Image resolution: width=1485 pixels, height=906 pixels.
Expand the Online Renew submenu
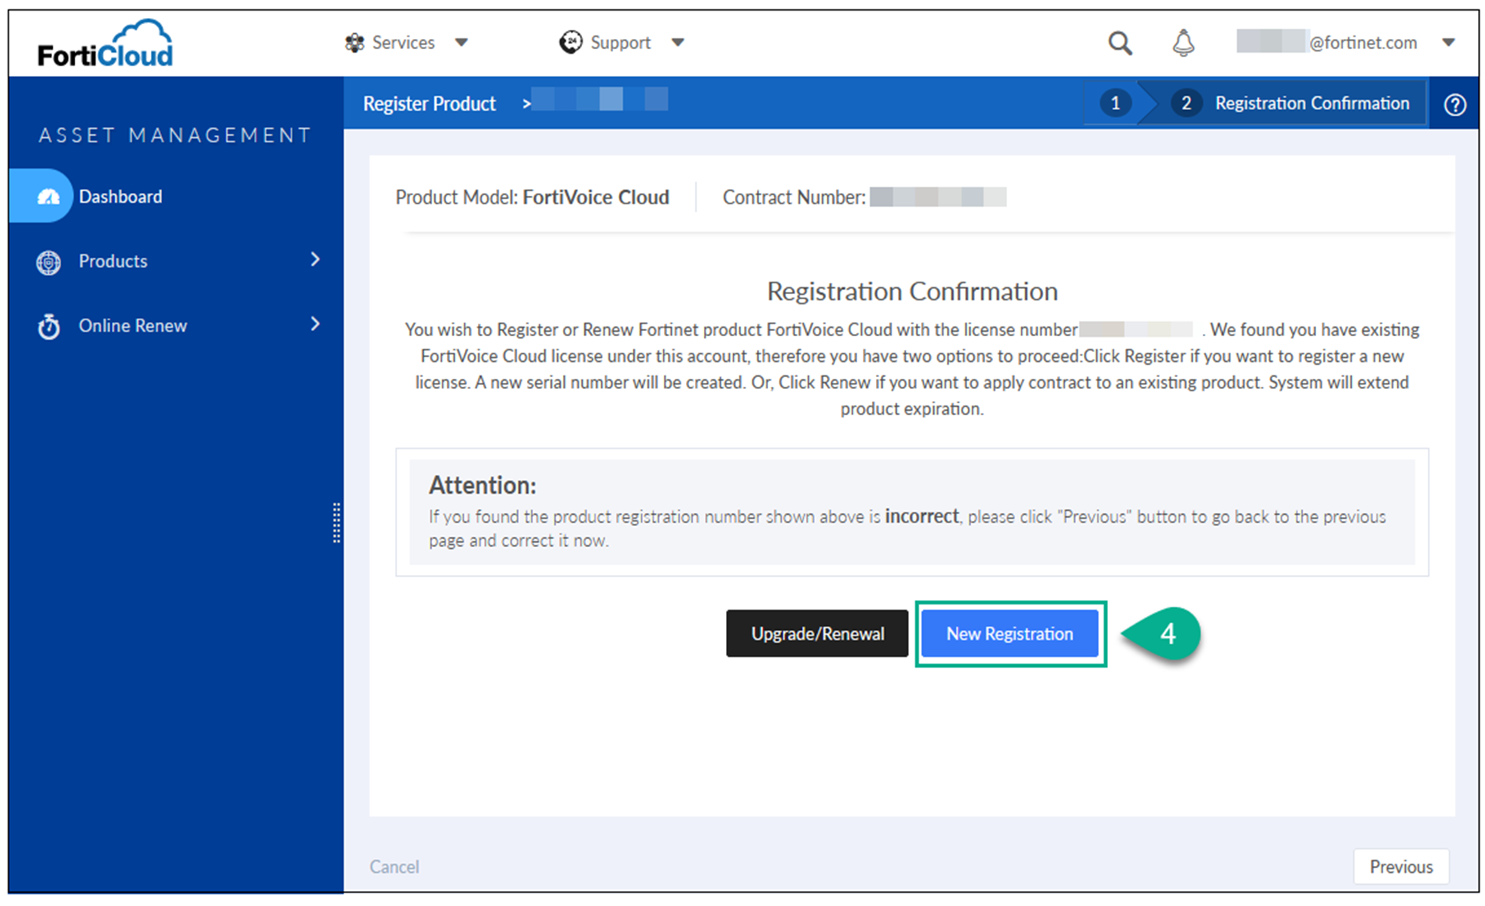316,324
